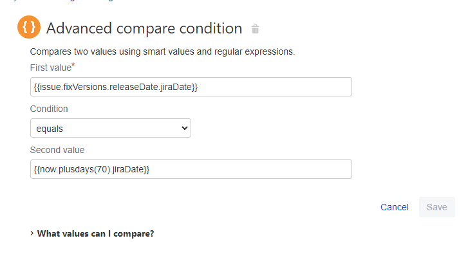Screen dimensions: 468x263
Task: Expand the What values can I compare chevron
Action: tap(32, 233)
